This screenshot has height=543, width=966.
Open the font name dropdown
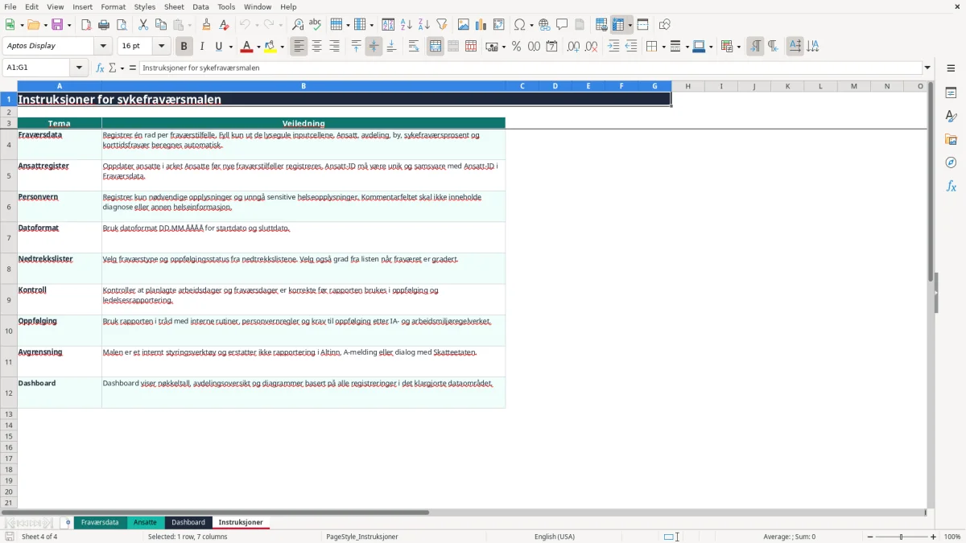coord(103,47)
